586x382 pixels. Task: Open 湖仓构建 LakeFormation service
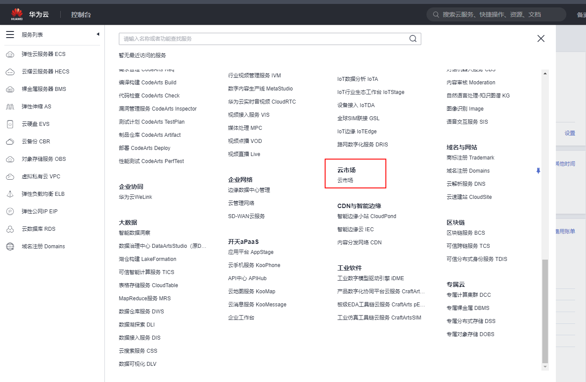[148, 259]
